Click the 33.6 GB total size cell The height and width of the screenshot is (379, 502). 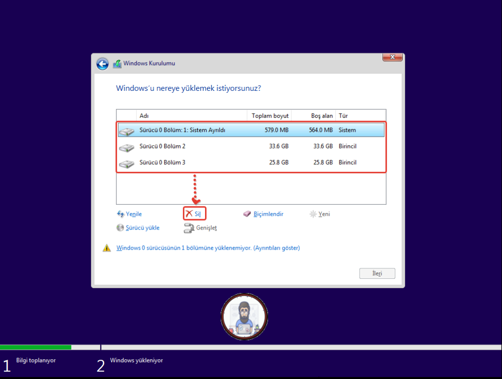[279, 147]
